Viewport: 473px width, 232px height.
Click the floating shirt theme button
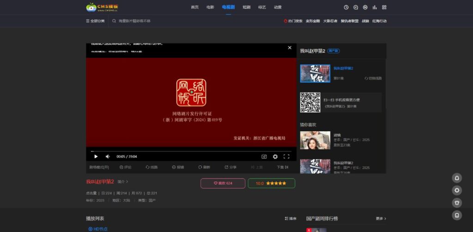pyautogui.click(x=457, y=203)
